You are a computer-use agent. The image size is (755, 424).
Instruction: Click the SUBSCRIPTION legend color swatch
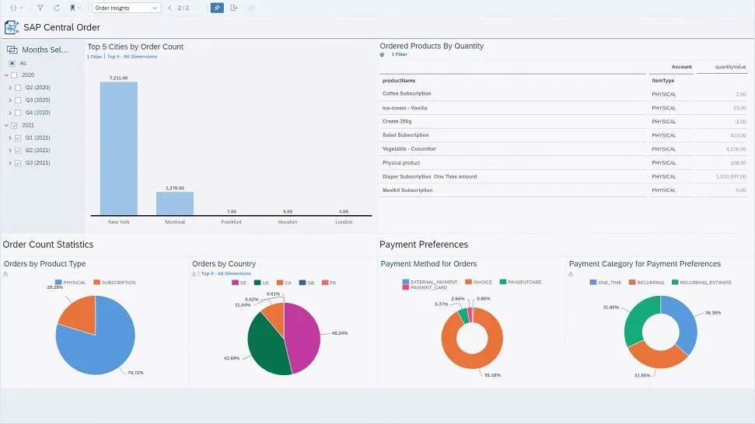[x=96, y=283]
